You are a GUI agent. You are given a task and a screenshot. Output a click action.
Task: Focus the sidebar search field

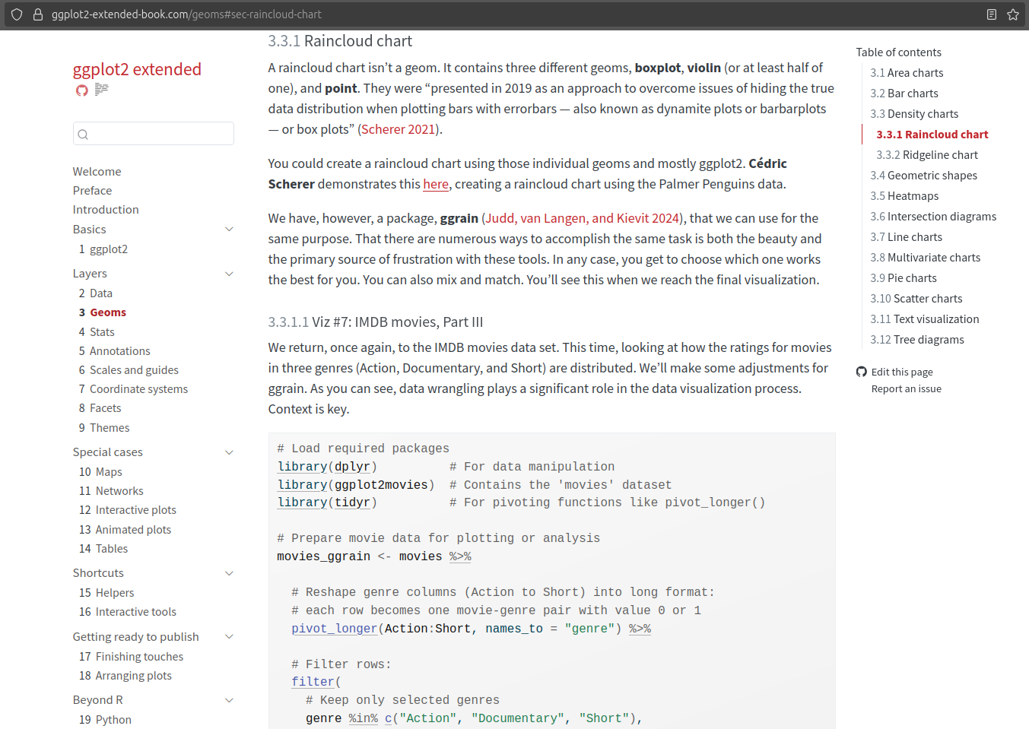click(154, 134)
